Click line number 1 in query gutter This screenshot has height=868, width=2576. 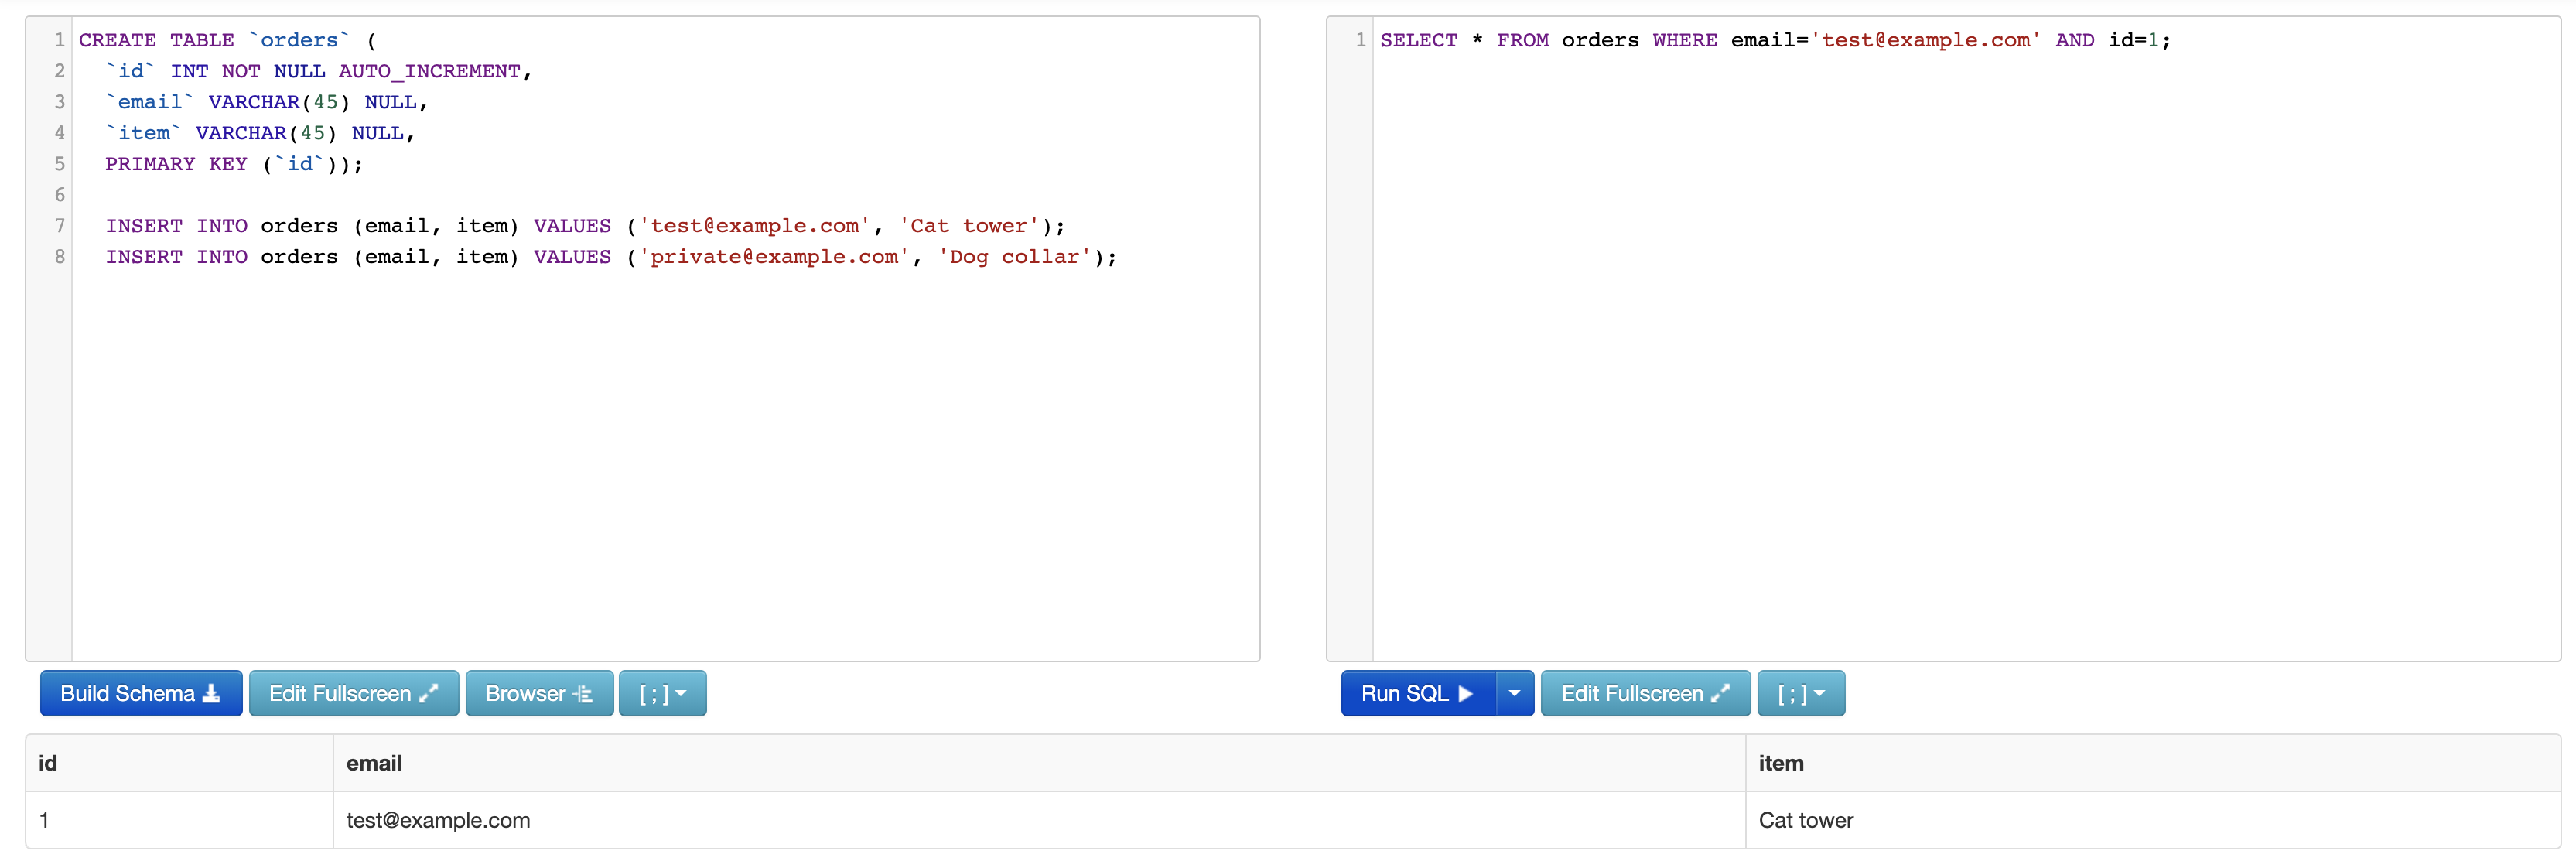1360,40
